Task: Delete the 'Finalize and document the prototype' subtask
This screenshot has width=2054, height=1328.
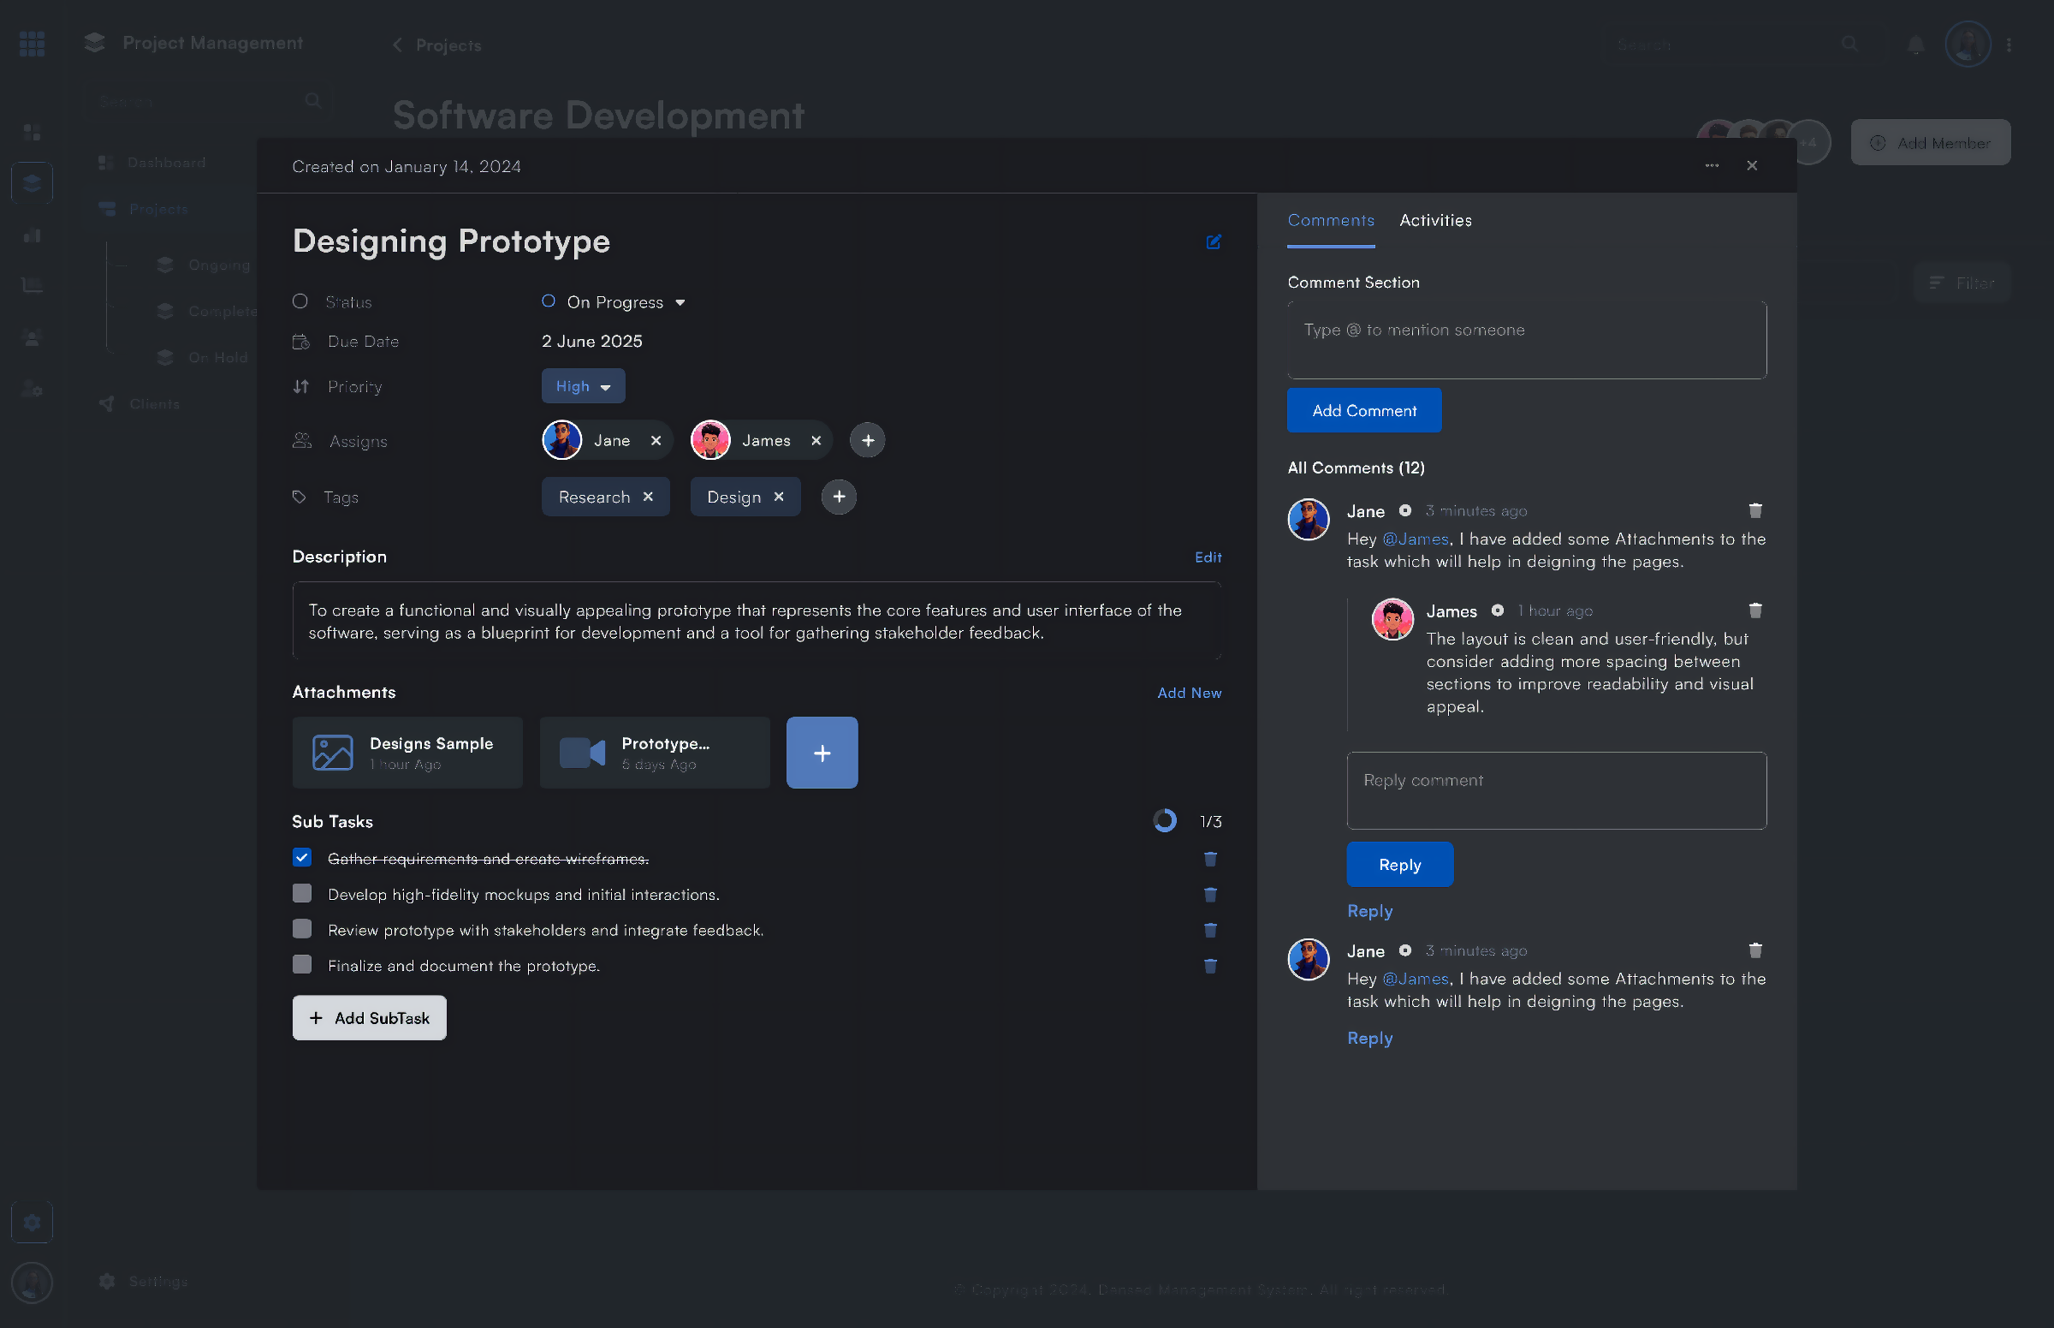Action: (1209, 966)
